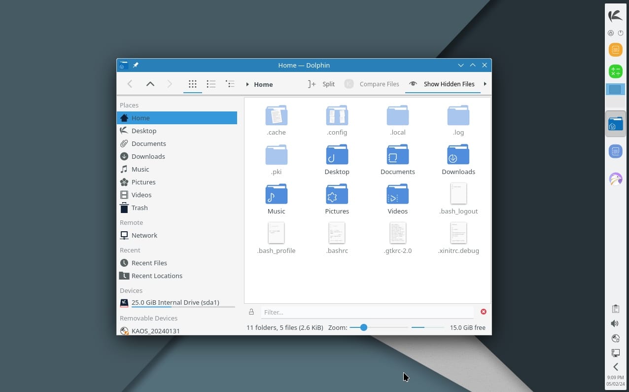
Task: Go up to parent folder
Action: [150, 84]
